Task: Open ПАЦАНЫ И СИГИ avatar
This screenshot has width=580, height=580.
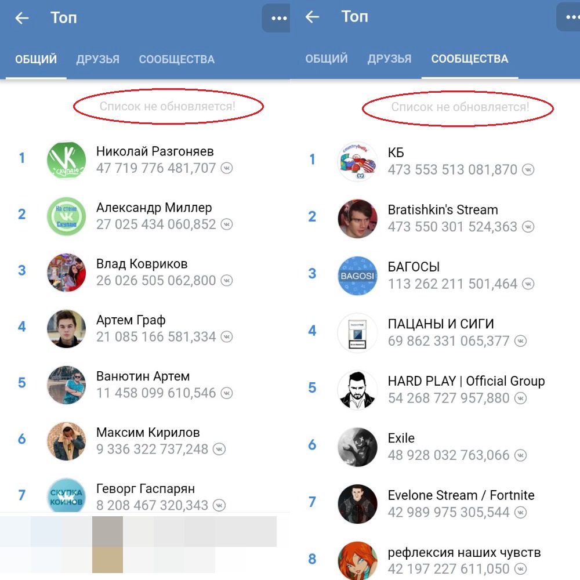Action: click(357, 333)
